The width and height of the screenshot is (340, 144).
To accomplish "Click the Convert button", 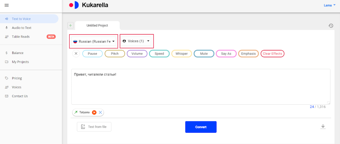I will 201,127.
